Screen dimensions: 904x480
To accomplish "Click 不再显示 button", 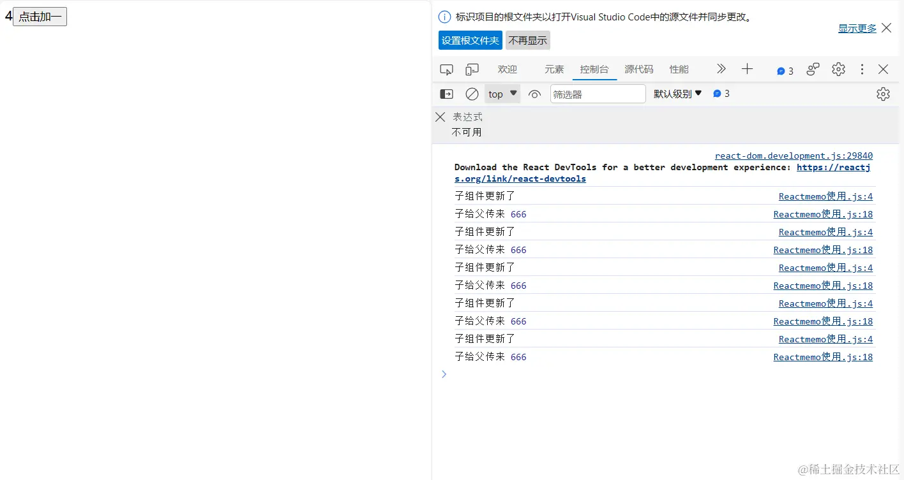I will [x=528, y=40].
